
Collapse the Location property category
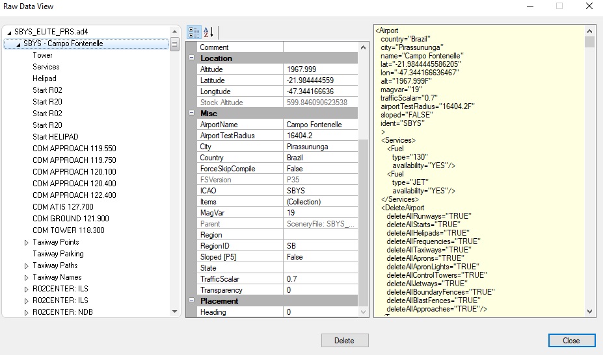(x=192, y=58)
